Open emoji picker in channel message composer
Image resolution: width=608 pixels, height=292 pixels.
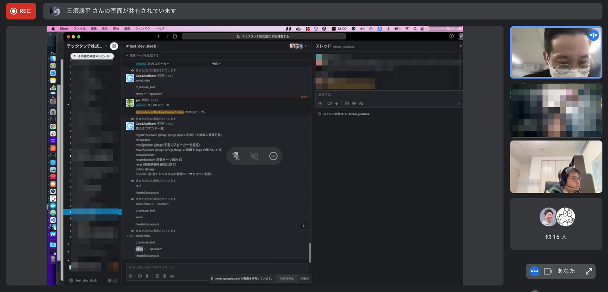click(157, 276)
